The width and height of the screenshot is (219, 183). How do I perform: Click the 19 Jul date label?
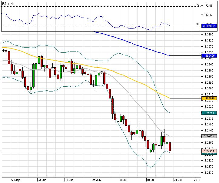(151, 180)
